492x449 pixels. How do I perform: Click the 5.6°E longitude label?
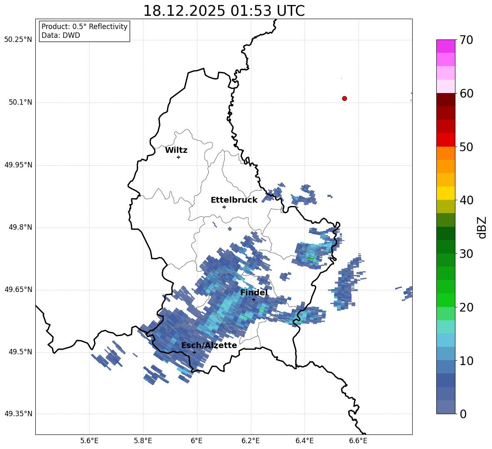[x=89, y=441]
